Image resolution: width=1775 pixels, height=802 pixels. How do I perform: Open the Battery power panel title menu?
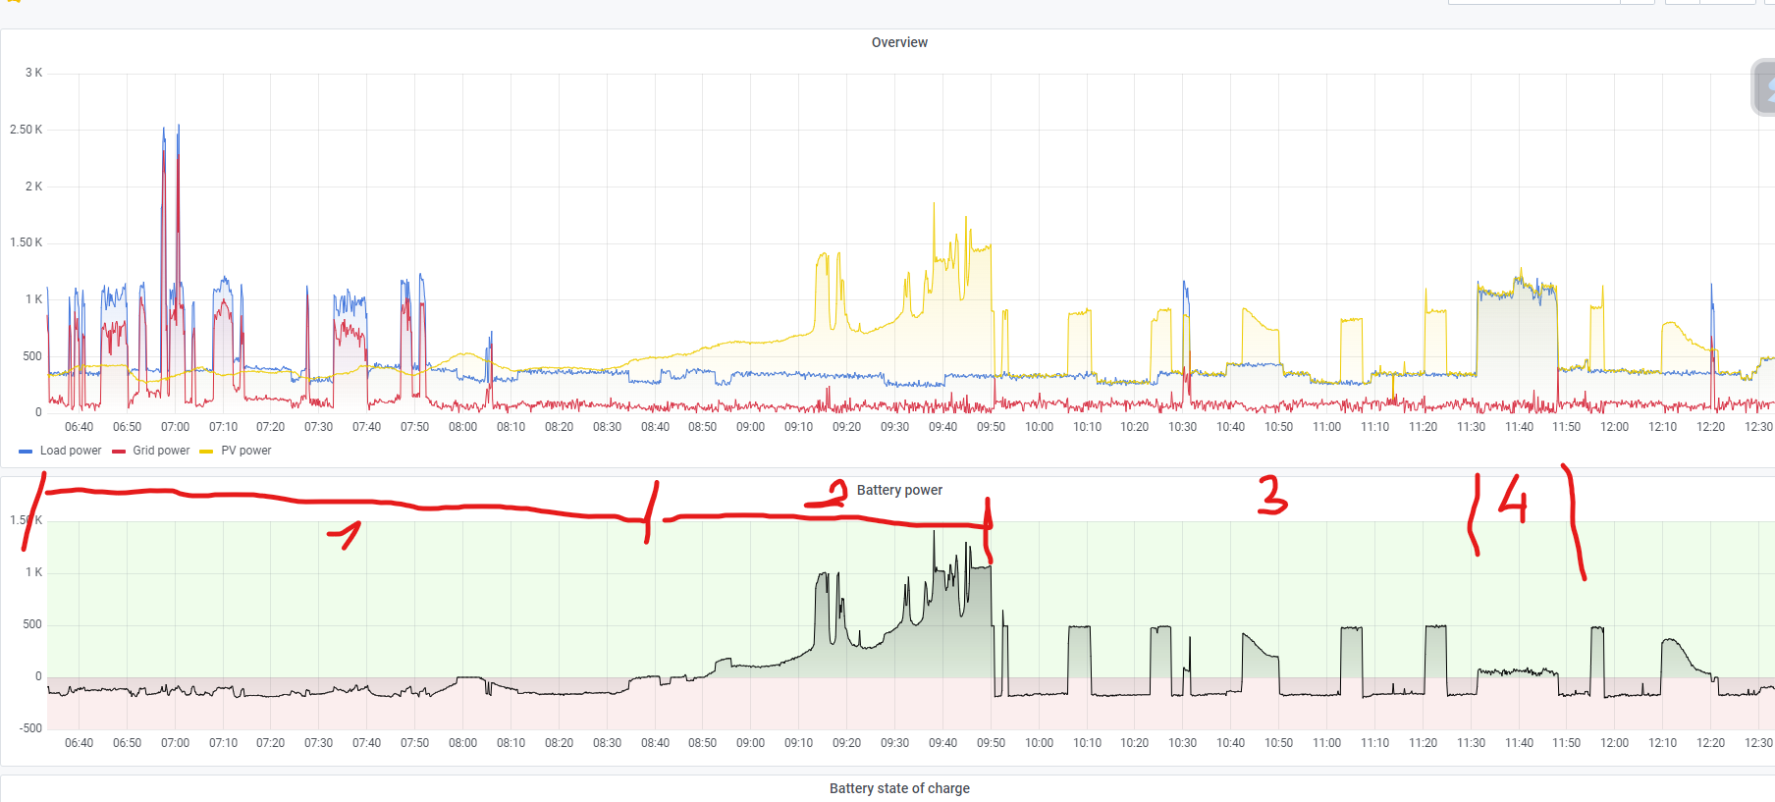click(x=899, y=490)
